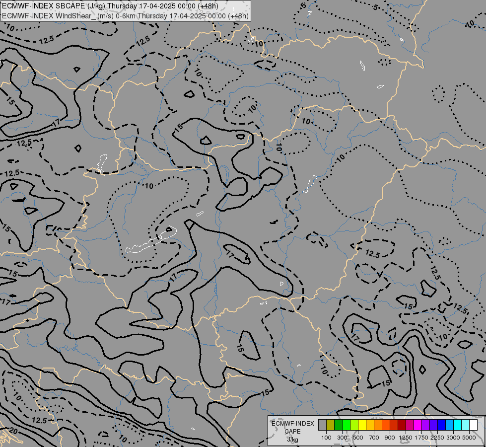The image size is (486, 447).
Task: Select the dark green legend swatch
Action: tap(339, 425)
